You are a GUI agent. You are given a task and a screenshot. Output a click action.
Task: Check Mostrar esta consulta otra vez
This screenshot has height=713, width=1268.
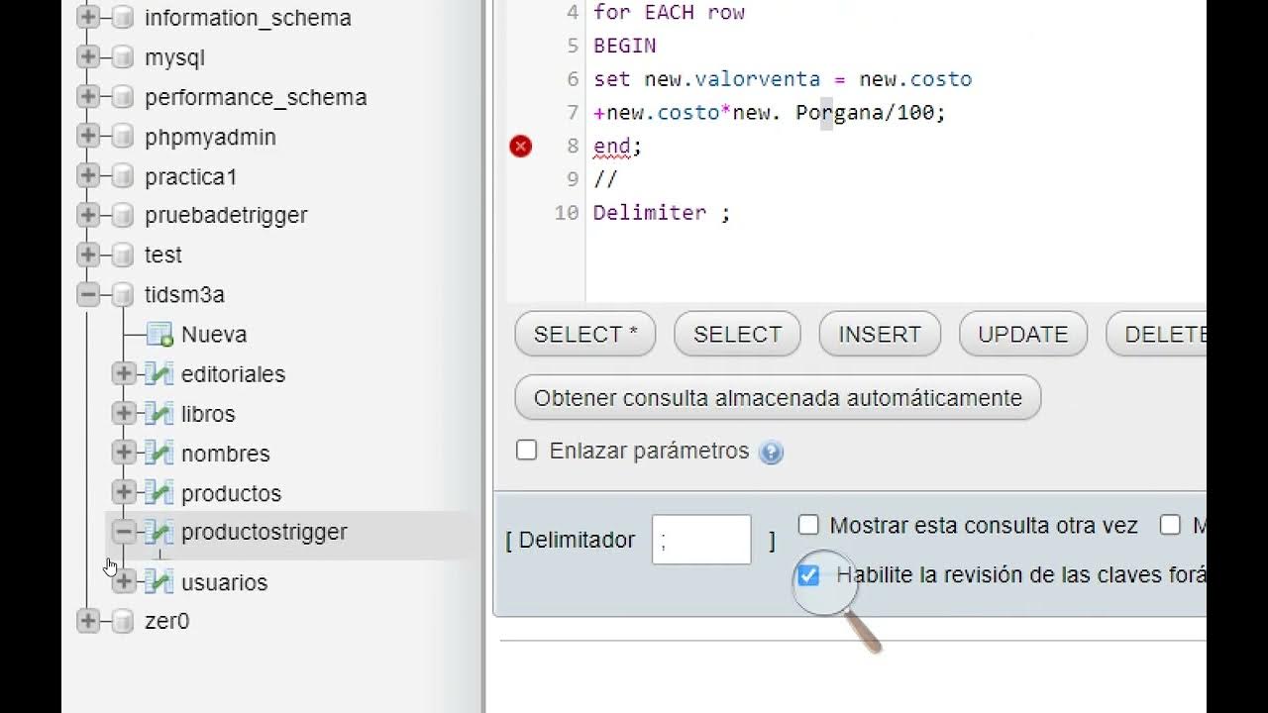tap(809, 525)
